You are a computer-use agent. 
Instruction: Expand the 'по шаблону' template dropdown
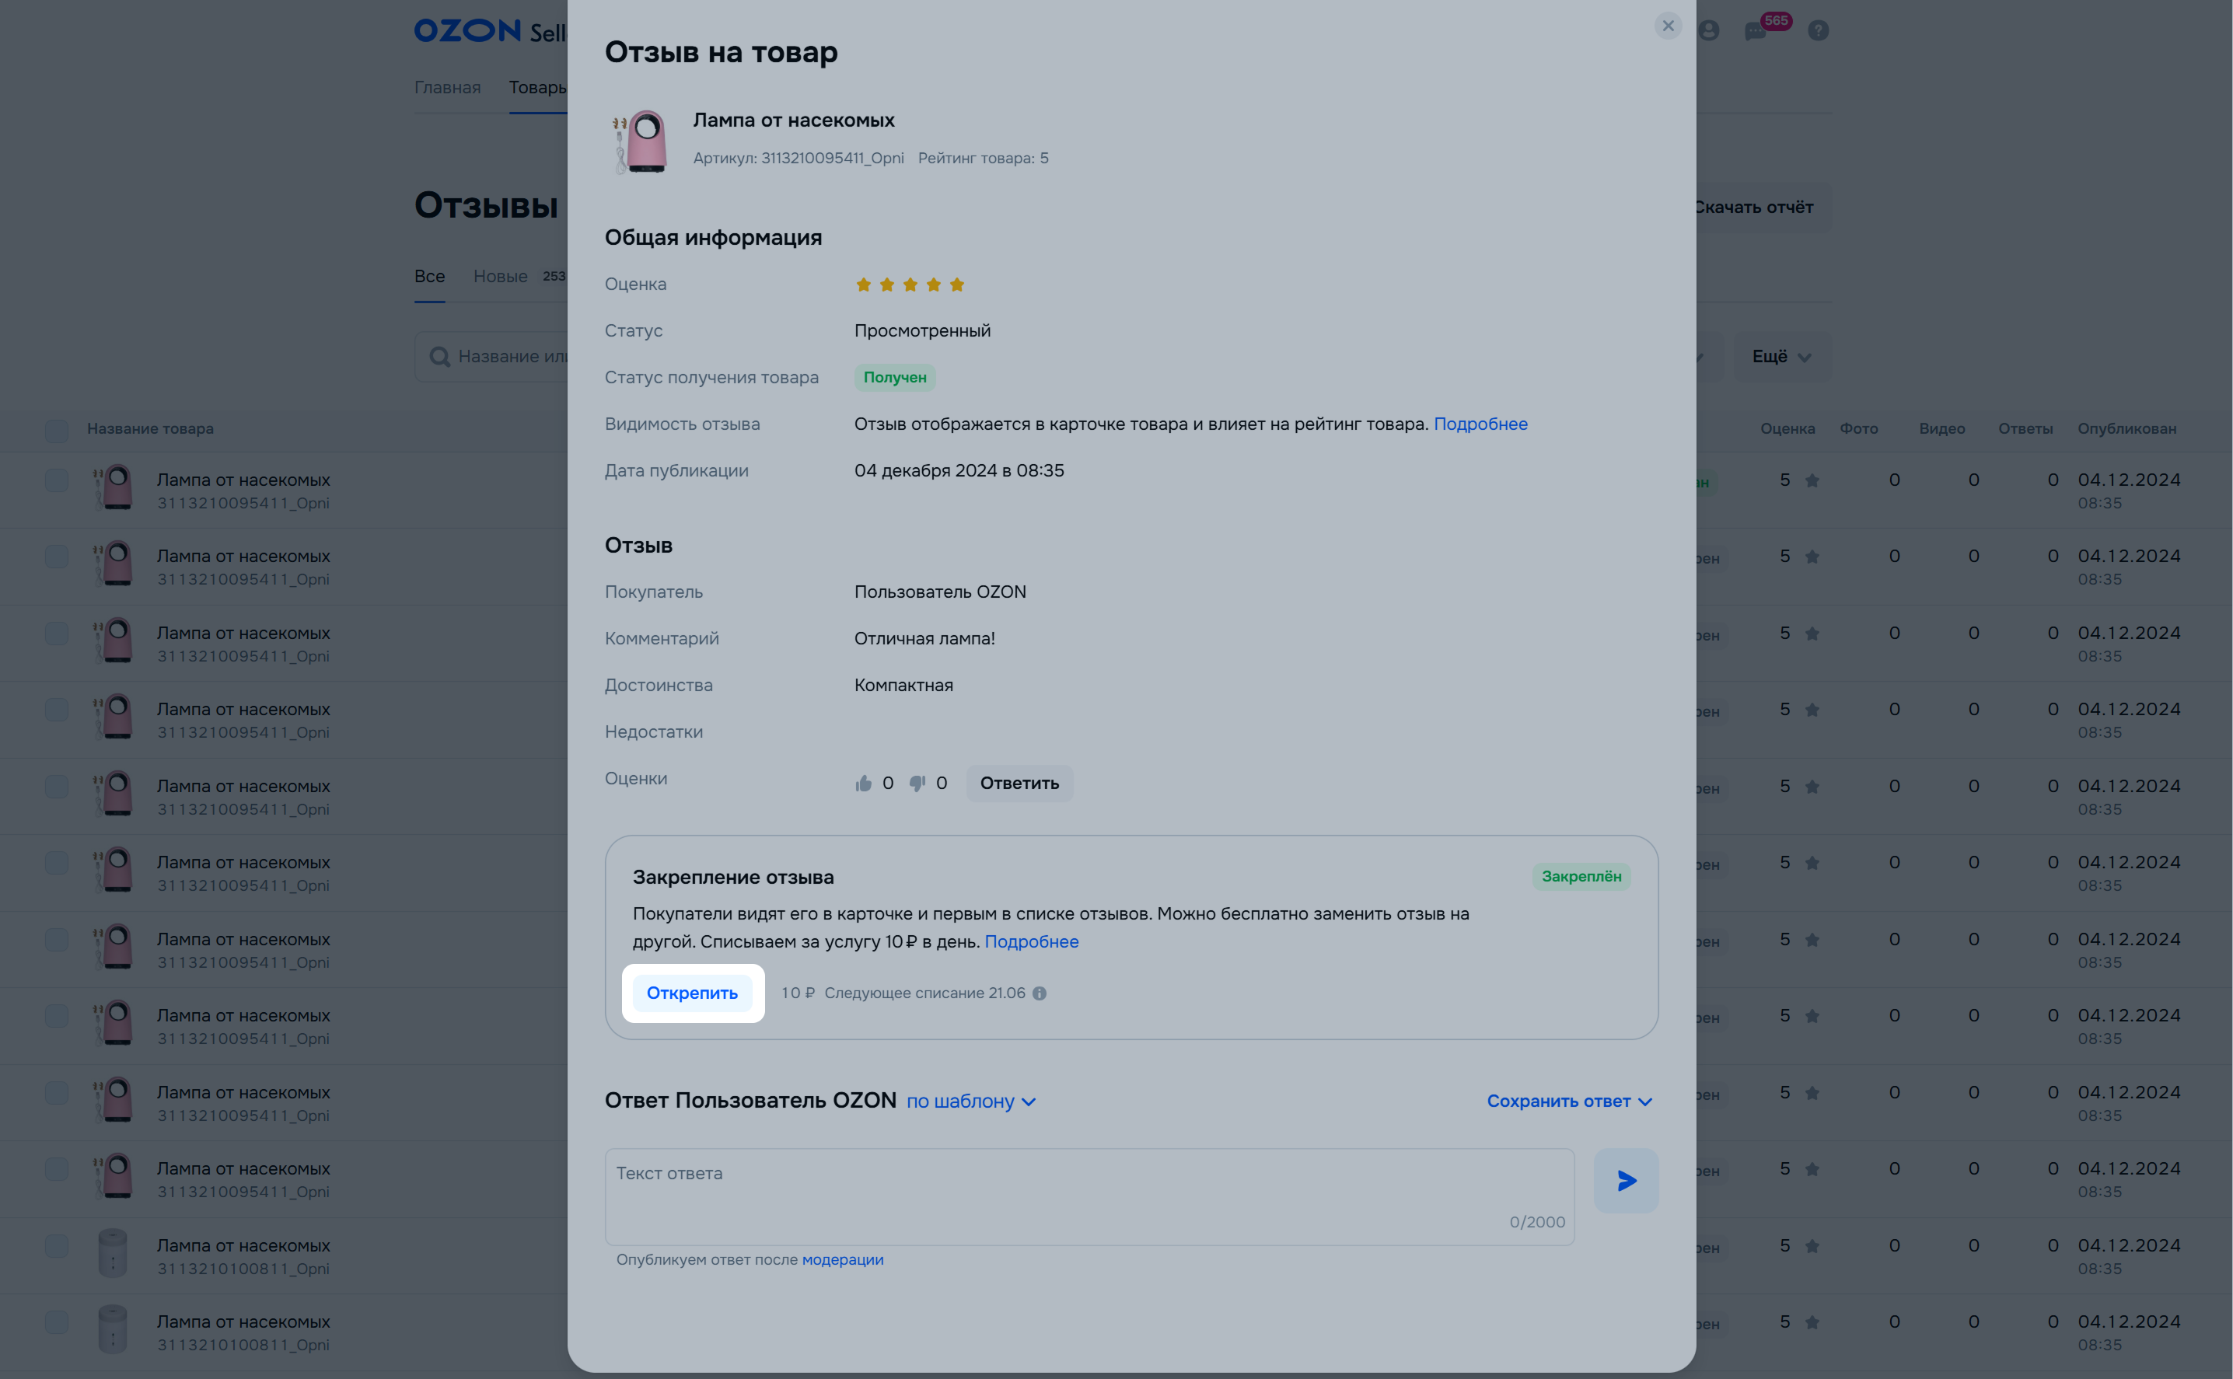pyautogui.click(x=970, y=1101)
